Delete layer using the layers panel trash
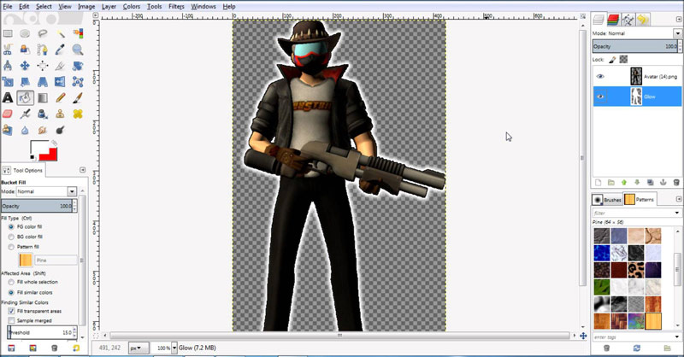The height and width of the screenshot is (357, 684). coord(676,182)
